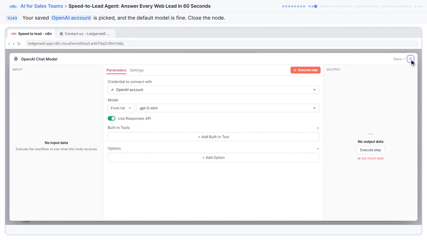Expand the gpt-5-mini model dropdown
The image size is (427, 240).
pyautogui.click(x=228, y=108)
